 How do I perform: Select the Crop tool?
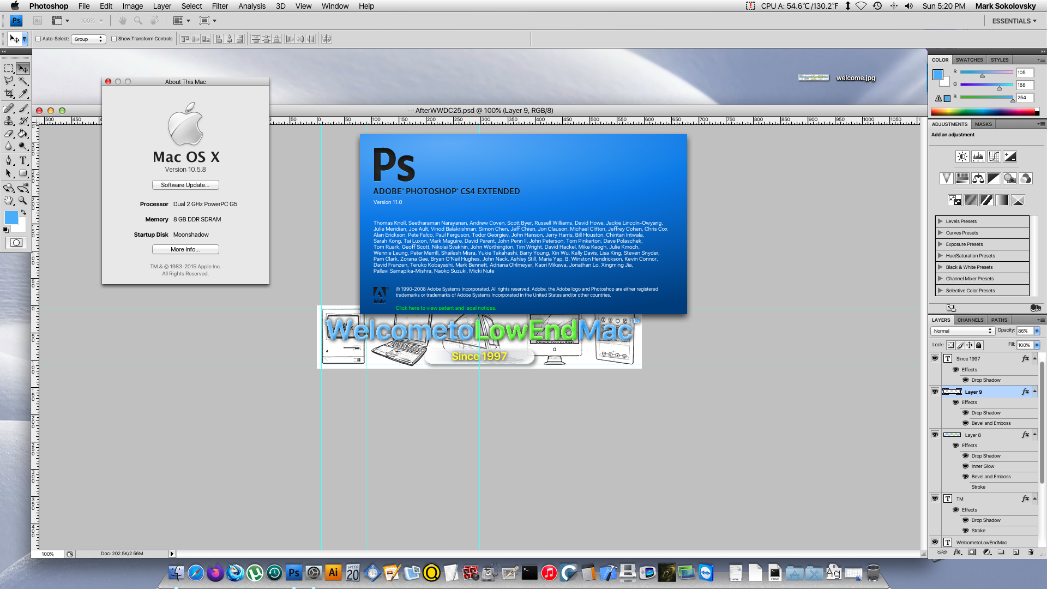tap(9, 94)
